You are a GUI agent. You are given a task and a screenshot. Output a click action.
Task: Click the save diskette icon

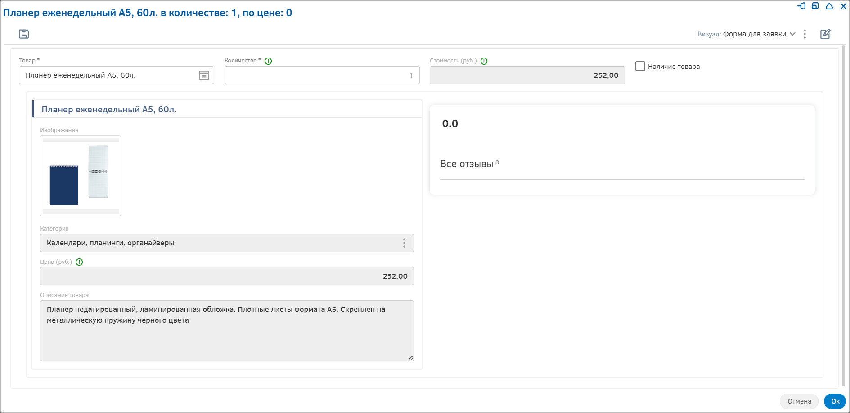[x=24, y=34]
